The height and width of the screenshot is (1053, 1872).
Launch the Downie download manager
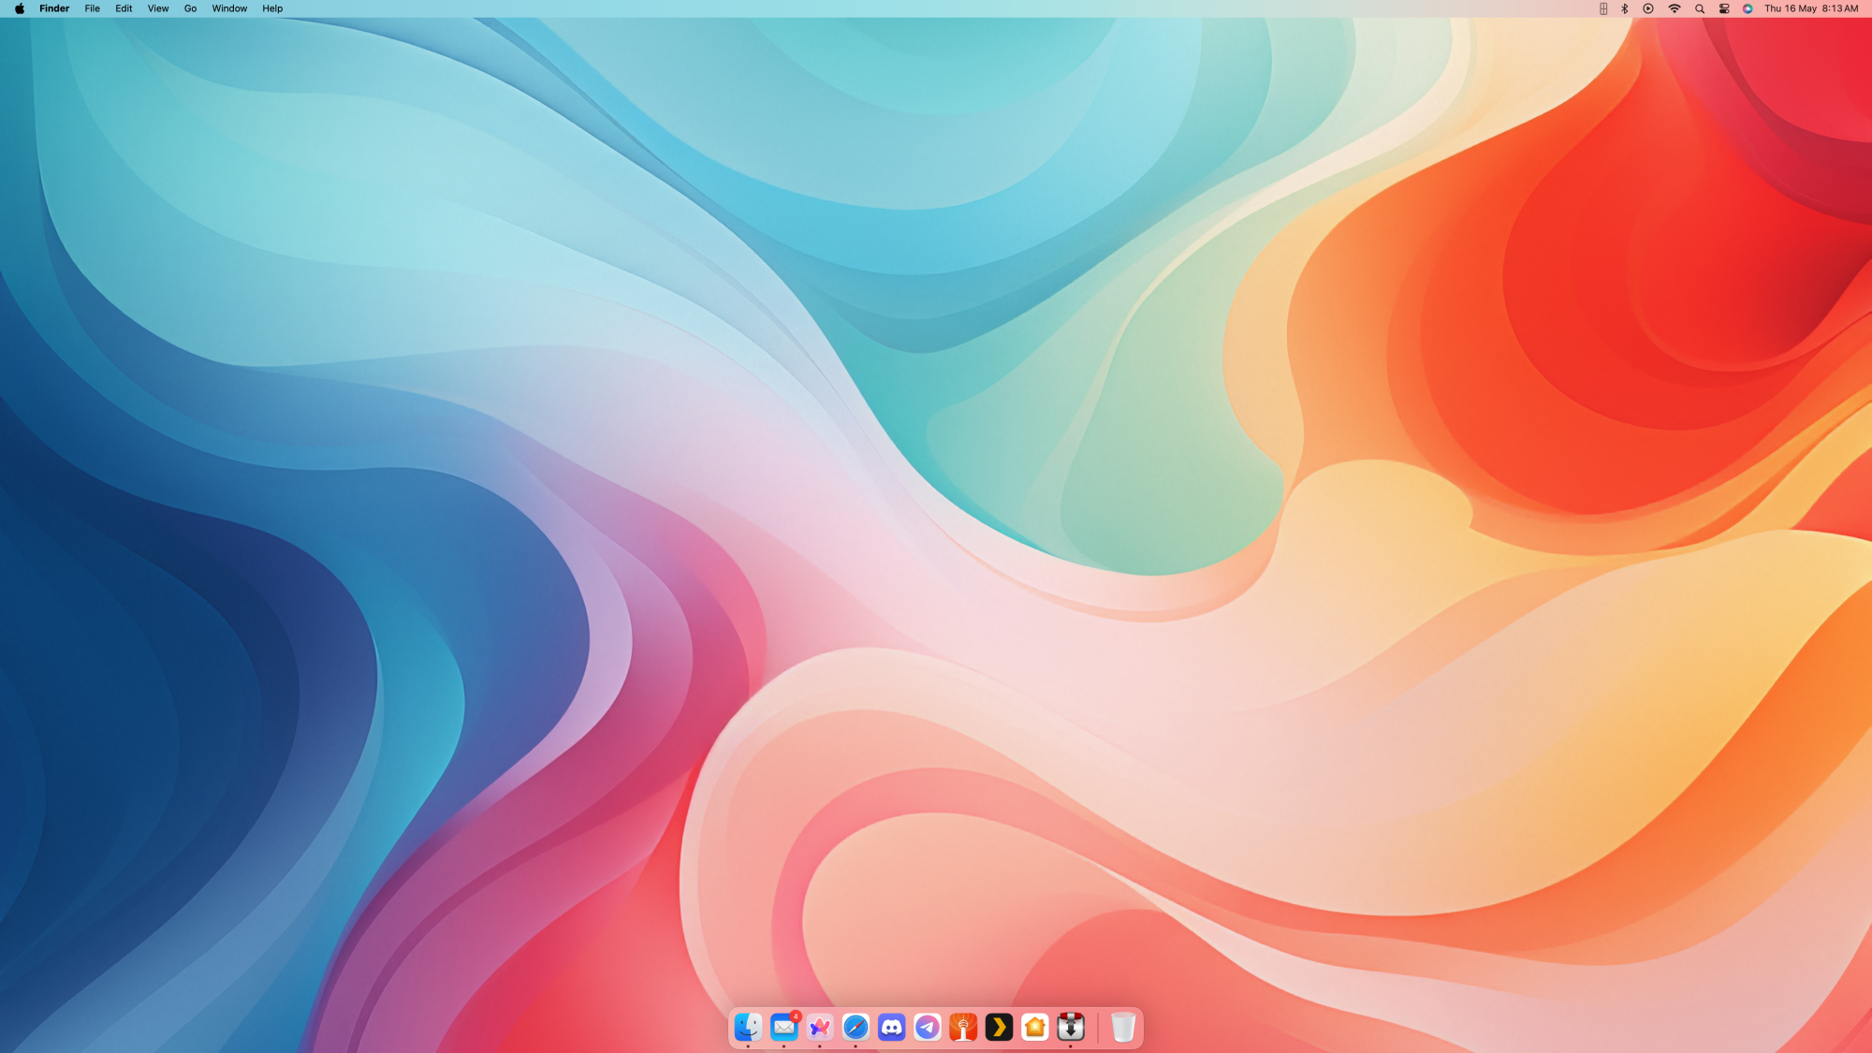click(1070, 1028)
